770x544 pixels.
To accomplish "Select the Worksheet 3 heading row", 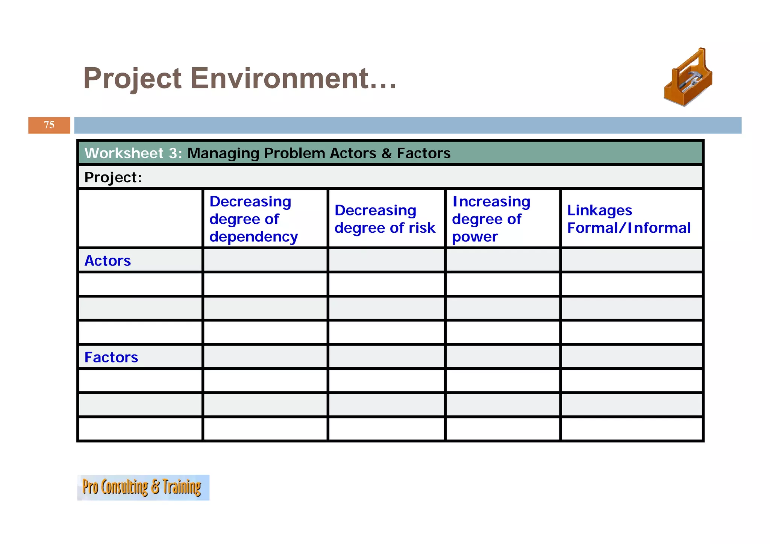I will coord(390,153).
